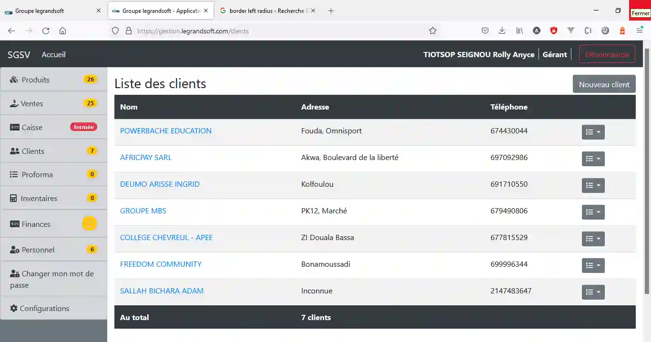Image resolution: width=651 pixels, height=342 pixels.
Task: Switch to the Accueil menu item
Action: 53,54
